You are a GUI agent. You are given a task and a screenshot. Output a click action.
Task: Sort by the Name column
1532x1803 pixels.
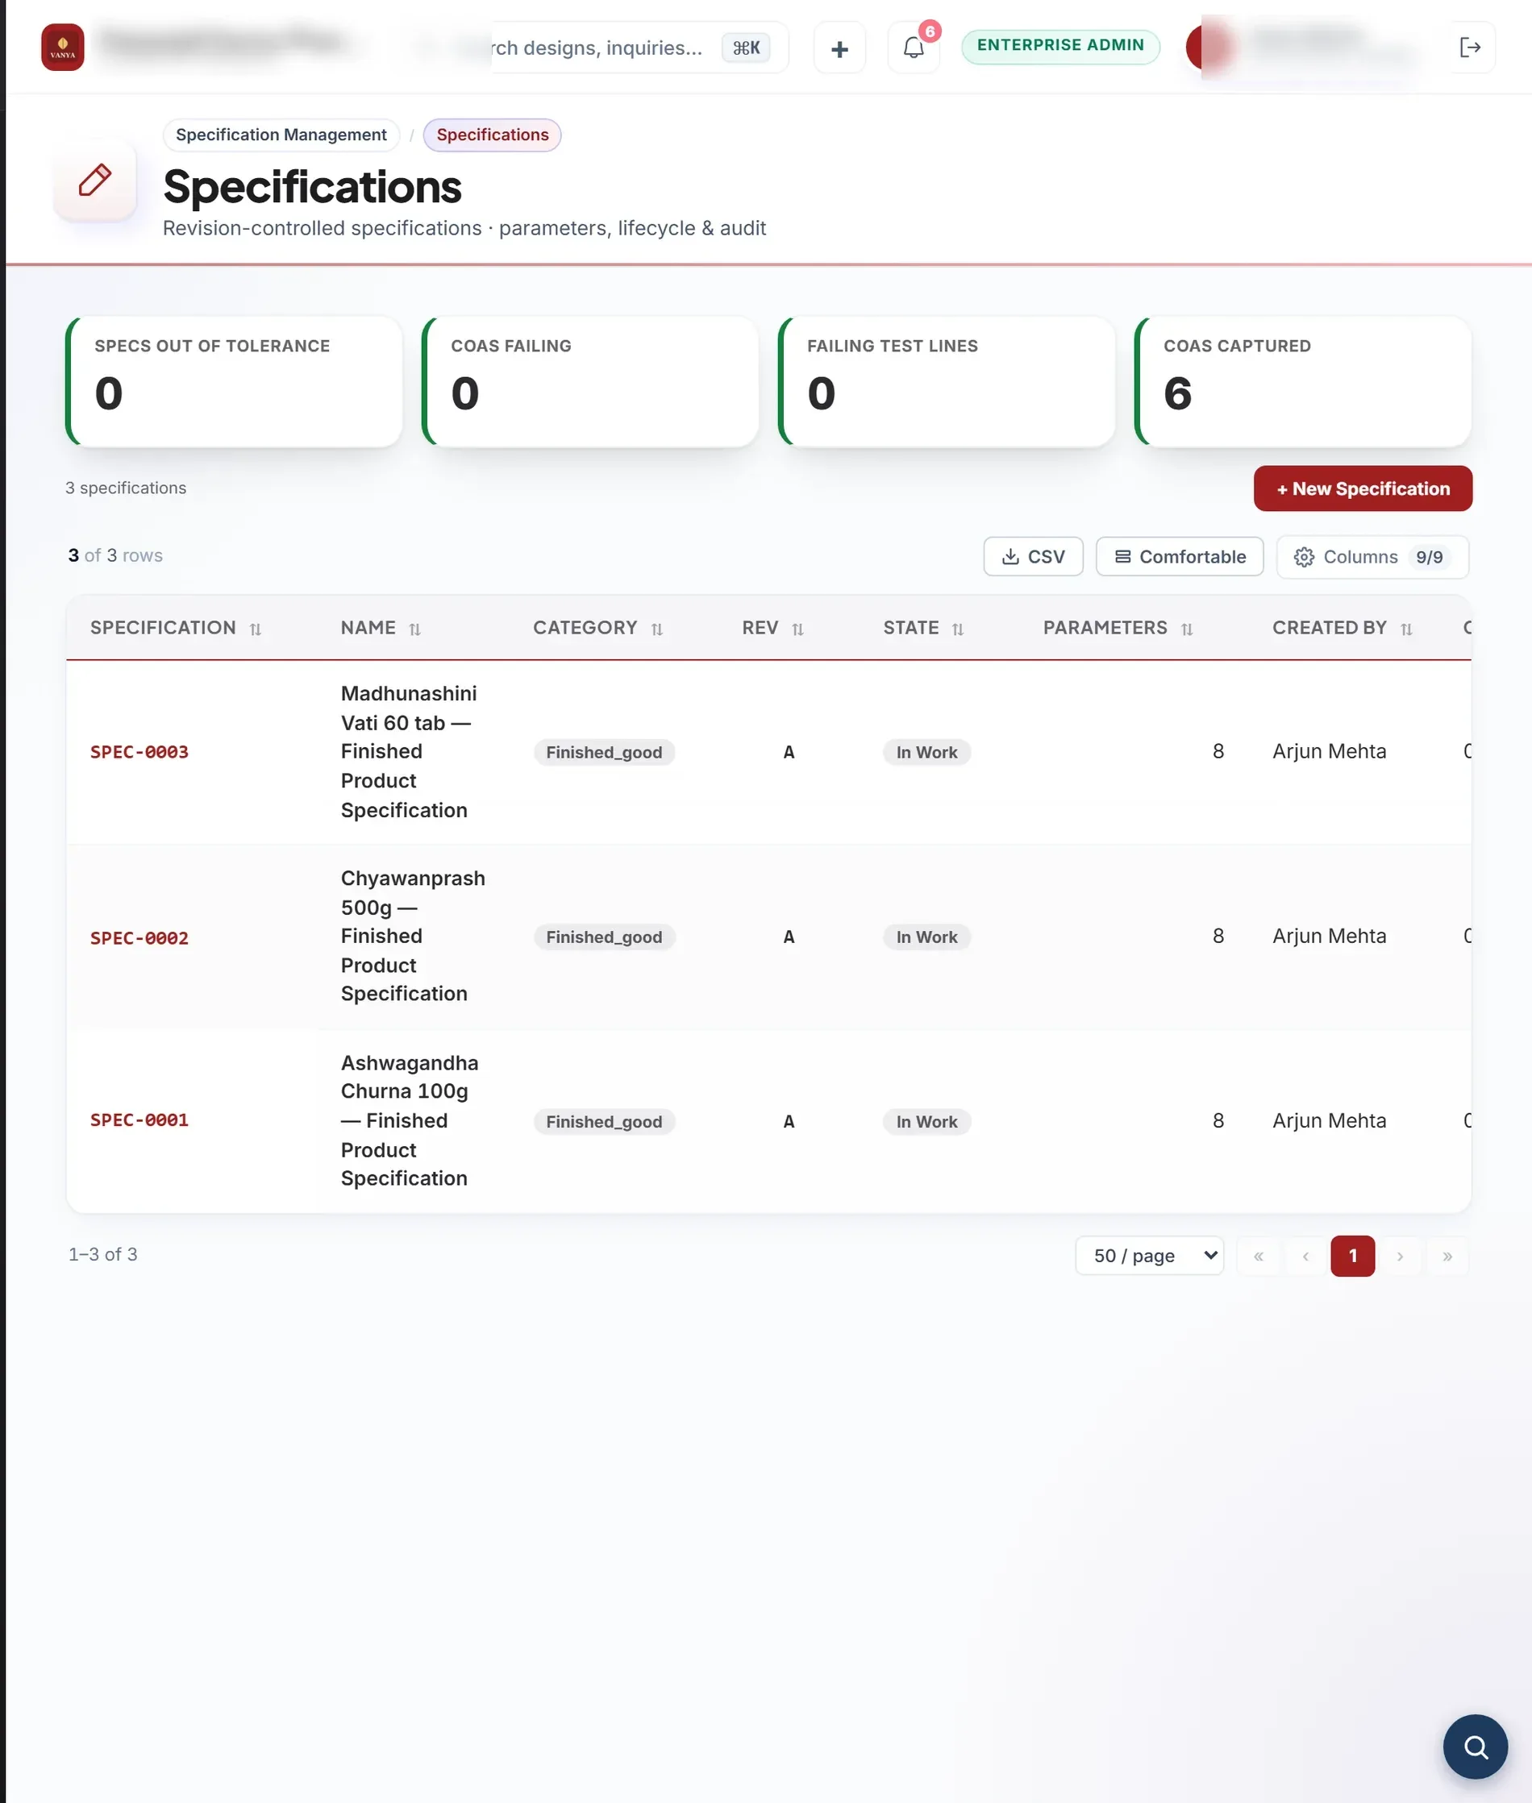click(415, 629)
